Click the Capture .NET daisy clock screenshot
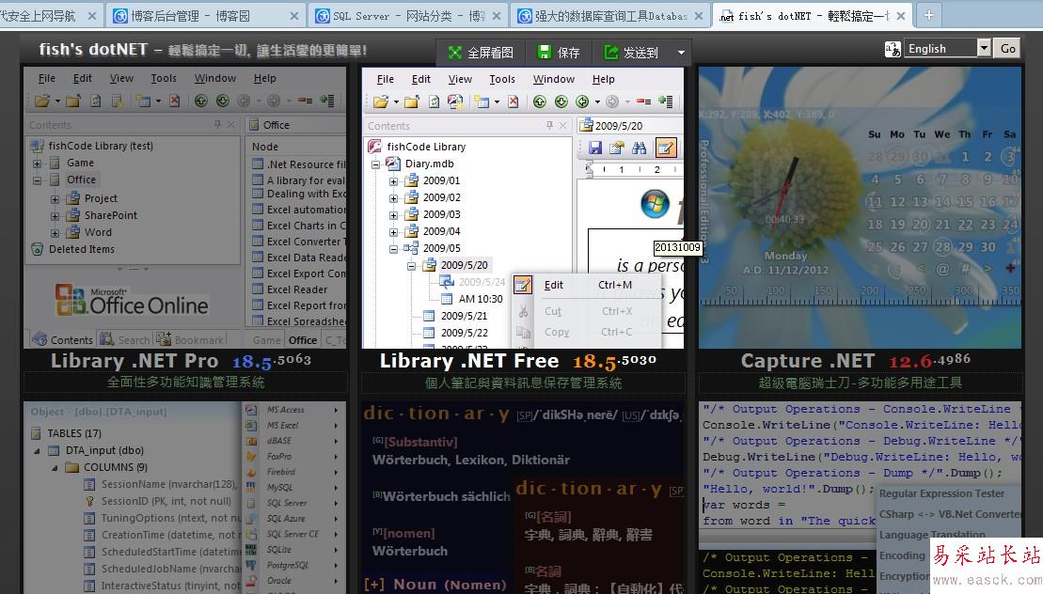 [x=860, y=208]
